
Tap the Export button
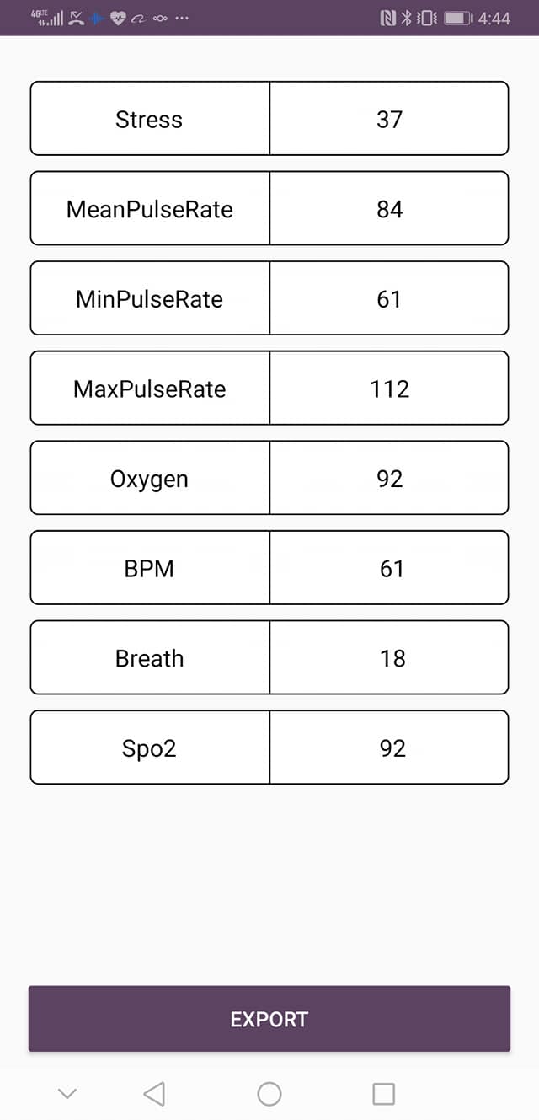269,1019
